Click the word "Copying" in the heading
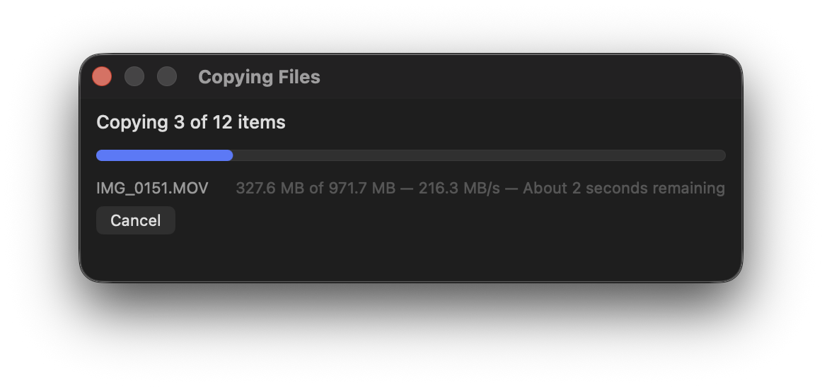Screen dimensions: 822x387 pos(132,122)
